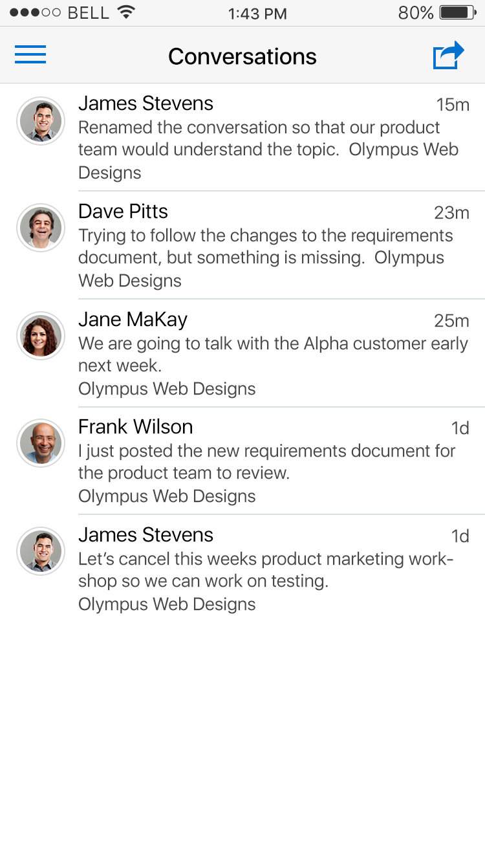Tap the battery icon in status bar
The width and height of the screenshot is (485, 863).
click(457, 13)
